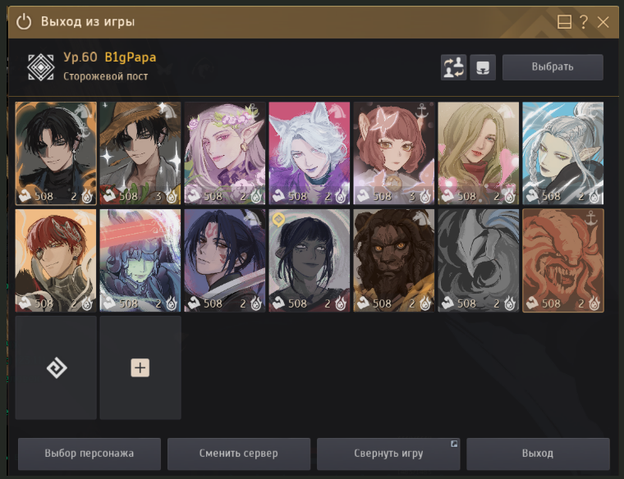This screenshot has width=624, height=479.
Task: Click the guild emblem next to B1gPapa
Action: pyautogui.click(x=40, y=67)
